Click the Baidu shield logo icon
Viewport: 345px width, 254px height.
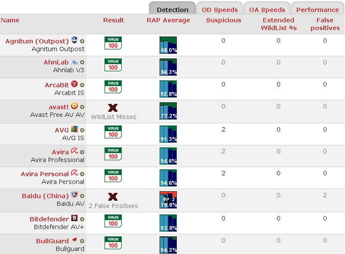coord(74,195)
